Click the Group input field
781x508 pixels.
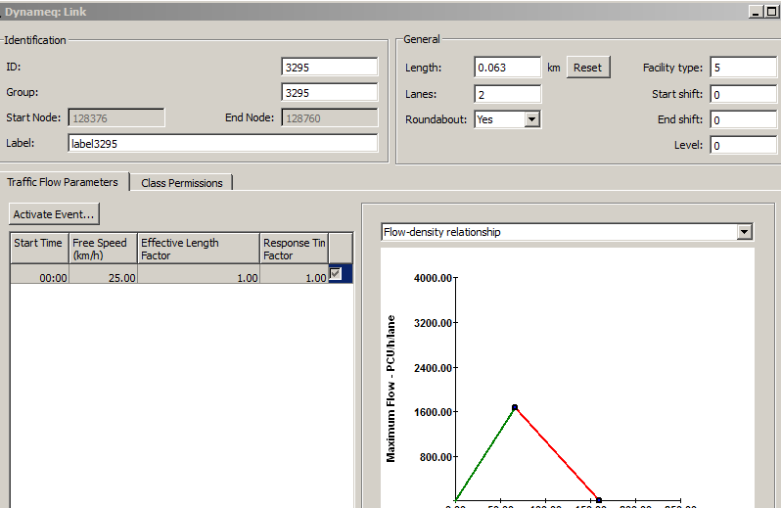pos(329,93)
